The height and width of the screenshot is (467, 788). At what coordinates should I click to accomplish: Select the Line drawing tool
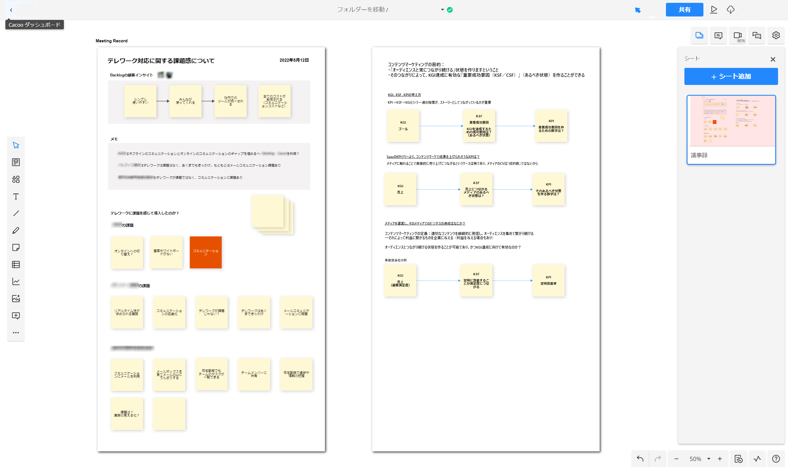click(16, 213)
